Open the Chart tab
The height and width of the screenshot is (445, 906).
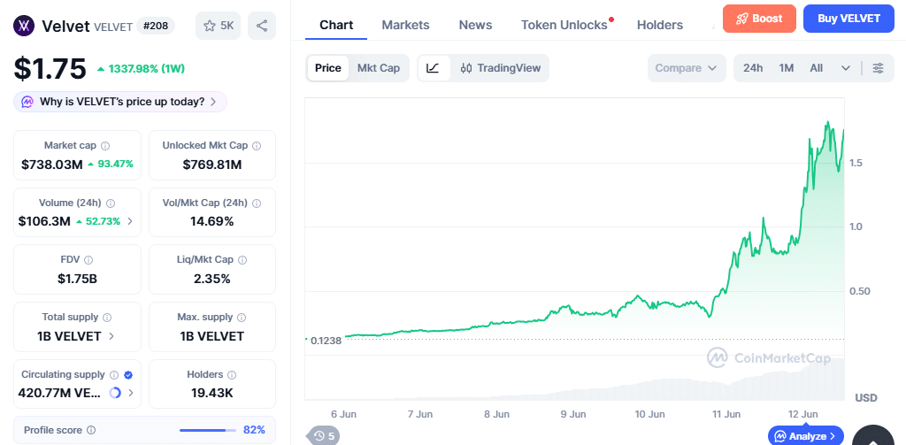[336, 25]
